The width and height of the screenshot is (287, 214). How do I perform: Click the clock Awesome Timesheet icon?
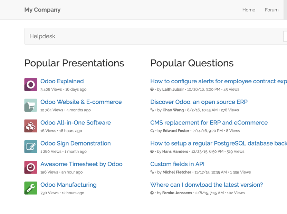click(31, 167)
